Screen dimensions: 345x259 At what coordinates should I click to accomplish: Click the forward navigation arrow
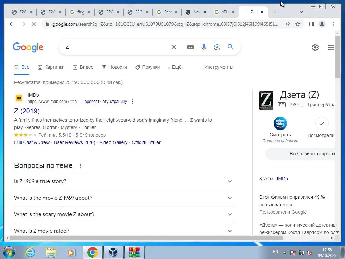[x=23, y=24]
